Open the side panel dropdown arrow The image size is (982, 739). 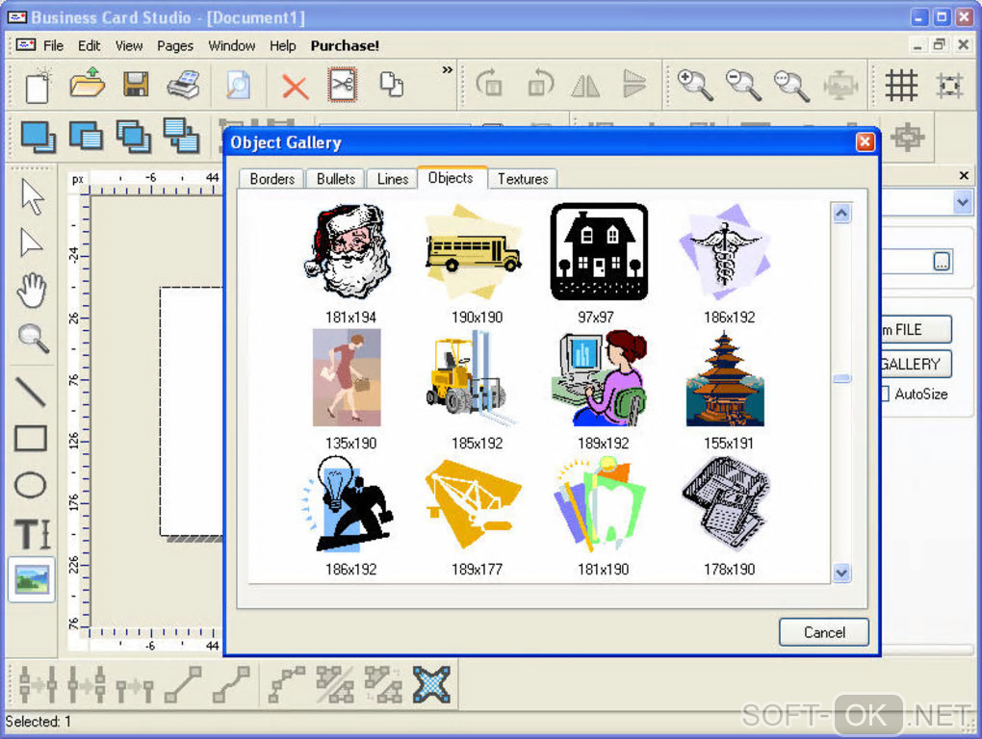(x=963, y=202)
